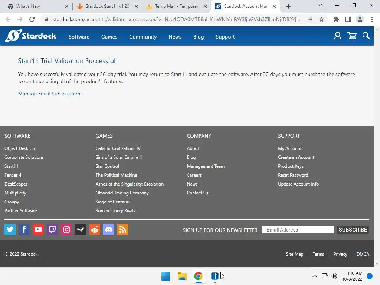Click the address bar URL
Image resolution: width=380 pixels, height=285 pixels.
coord(176,19)
